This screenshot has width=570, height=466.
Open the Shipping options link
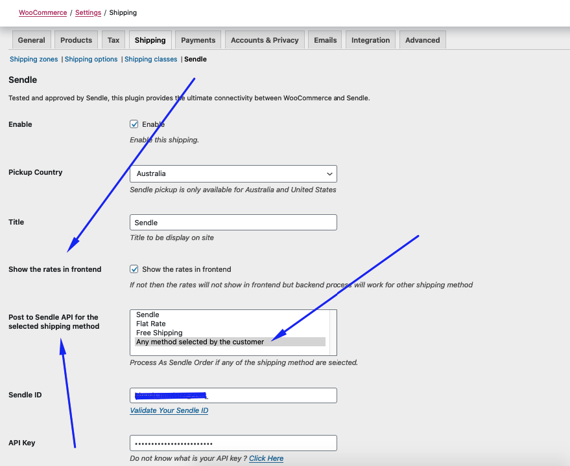(x=91, y=59)
